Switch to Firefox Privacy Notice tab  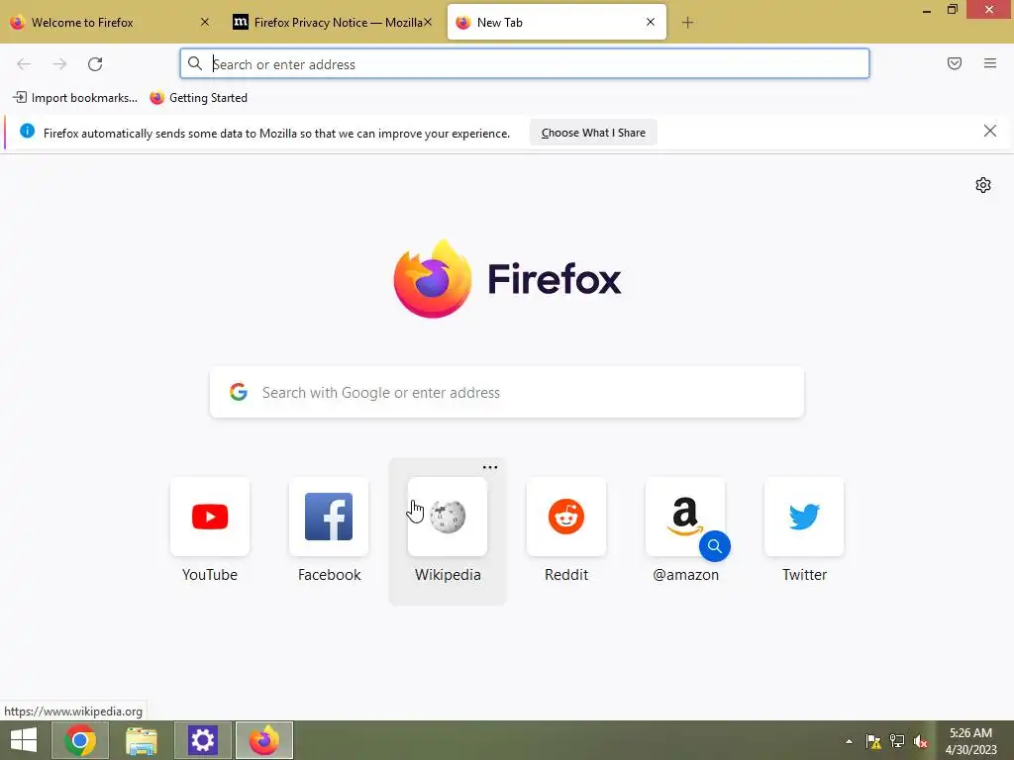click(x=332, y=23)
